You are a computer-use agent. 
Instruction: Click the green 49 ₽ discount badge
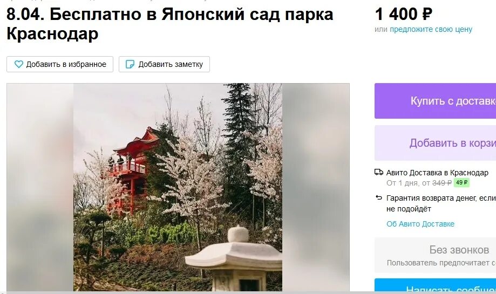pos(461,183)
